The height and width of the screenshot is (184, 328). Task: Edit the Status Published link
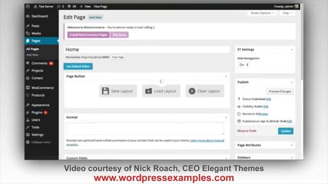(269, 99)
